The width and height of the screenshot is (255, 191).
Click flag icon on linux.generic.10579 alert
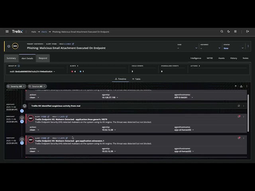coord(239,117)
